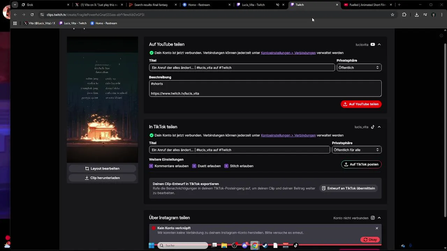Dismiss the Kein Konto verknüpft alert
This screenshot has width=447, height=251.
377,228
